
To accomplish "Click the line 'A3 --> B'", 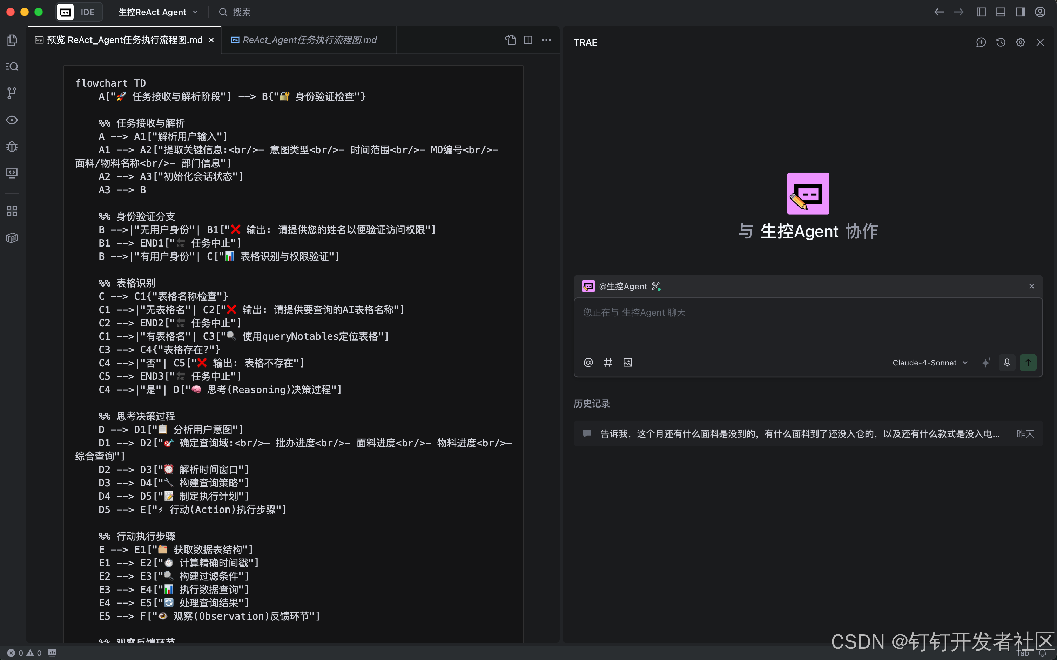I will pyautogui.click(x=122, y=190).
